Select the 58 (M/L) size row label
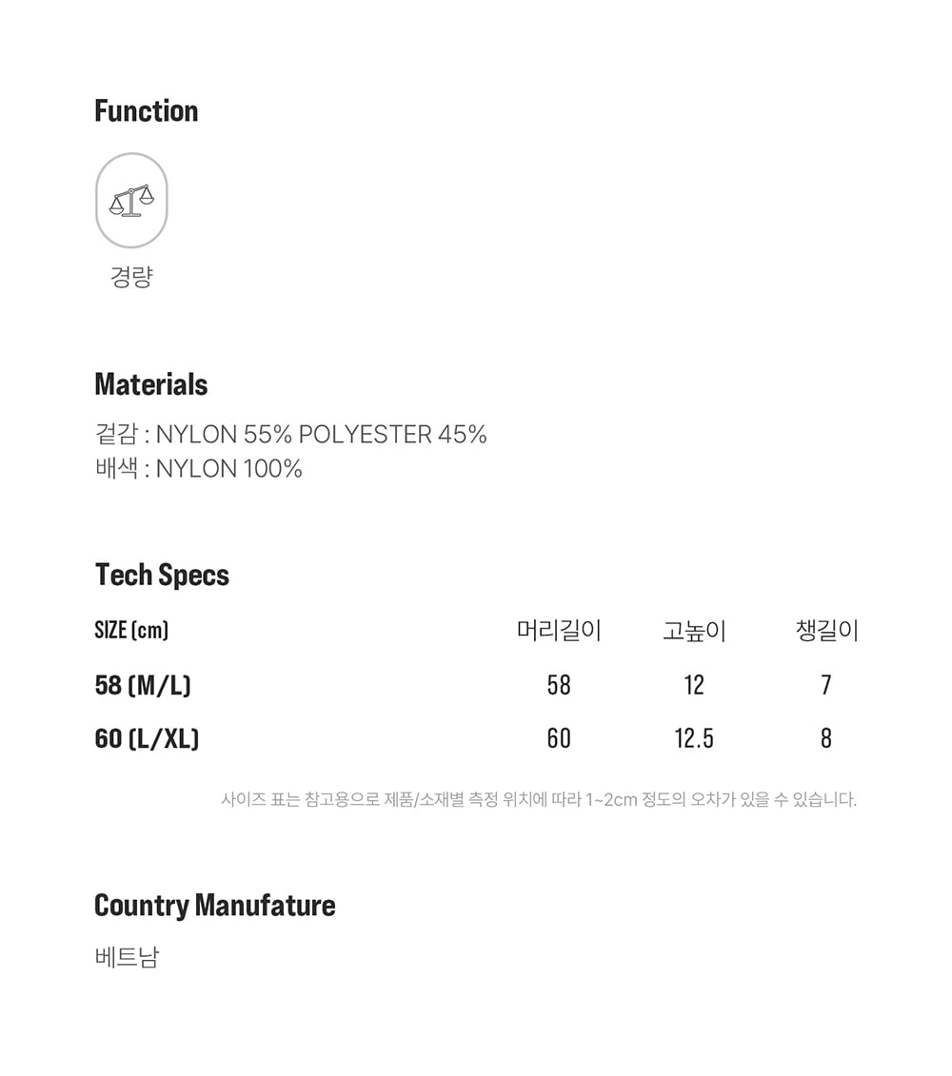Image resolution: width=952 pixels, height=1076 pixels. [143, 685]
